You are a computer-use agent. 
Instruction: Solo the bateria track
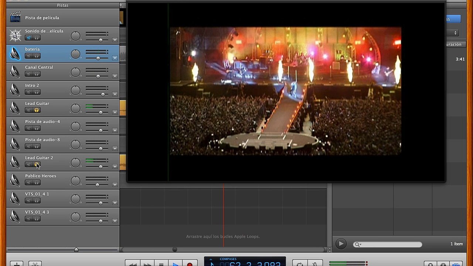point(37,56)
